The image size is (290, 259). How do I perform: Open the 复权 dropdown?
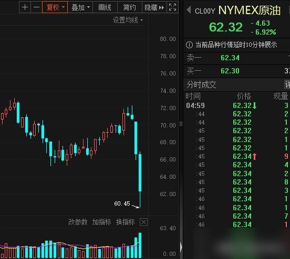click(x=55, y=7)
